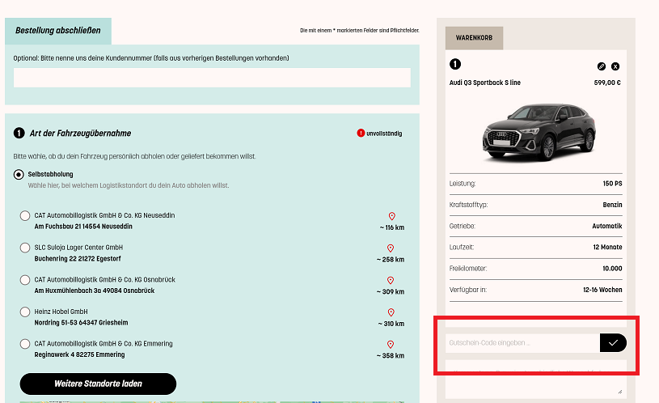
Task: Choose Heinz Hobel GmbH Griesheim location
Action: click(25, 312)
